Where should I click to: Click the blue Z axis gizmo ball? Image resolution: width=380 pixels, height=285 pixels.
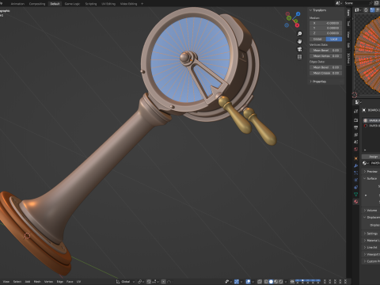(298, 13)
